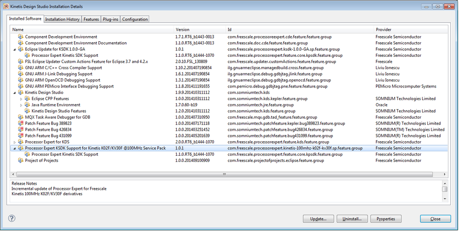Screen dimensions: 459x231
Task: Click the horizontal scrollbar right arrow
Action: click(445, 174)
